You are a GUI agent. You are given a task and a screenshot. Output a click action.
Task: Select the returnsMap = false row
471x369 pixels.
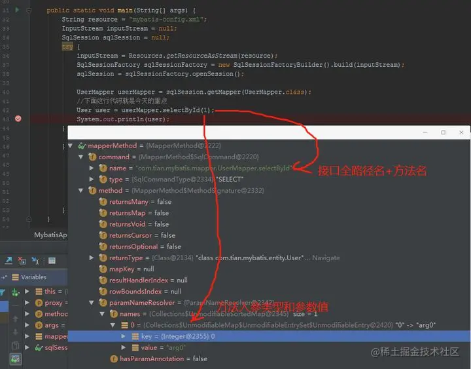coord(269,213)
